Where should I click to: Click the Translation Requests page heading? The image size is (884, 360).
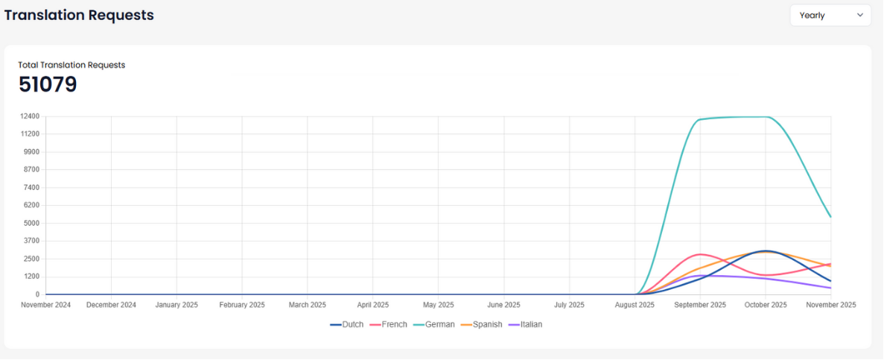click(x=80, y=15)
